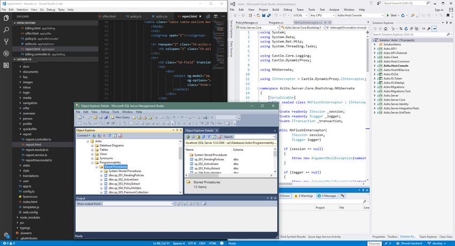Toggle auto-hide pin on SSMS Object Explorer panel
Viewport: 455px width, 246px height.
coord(177,130)
